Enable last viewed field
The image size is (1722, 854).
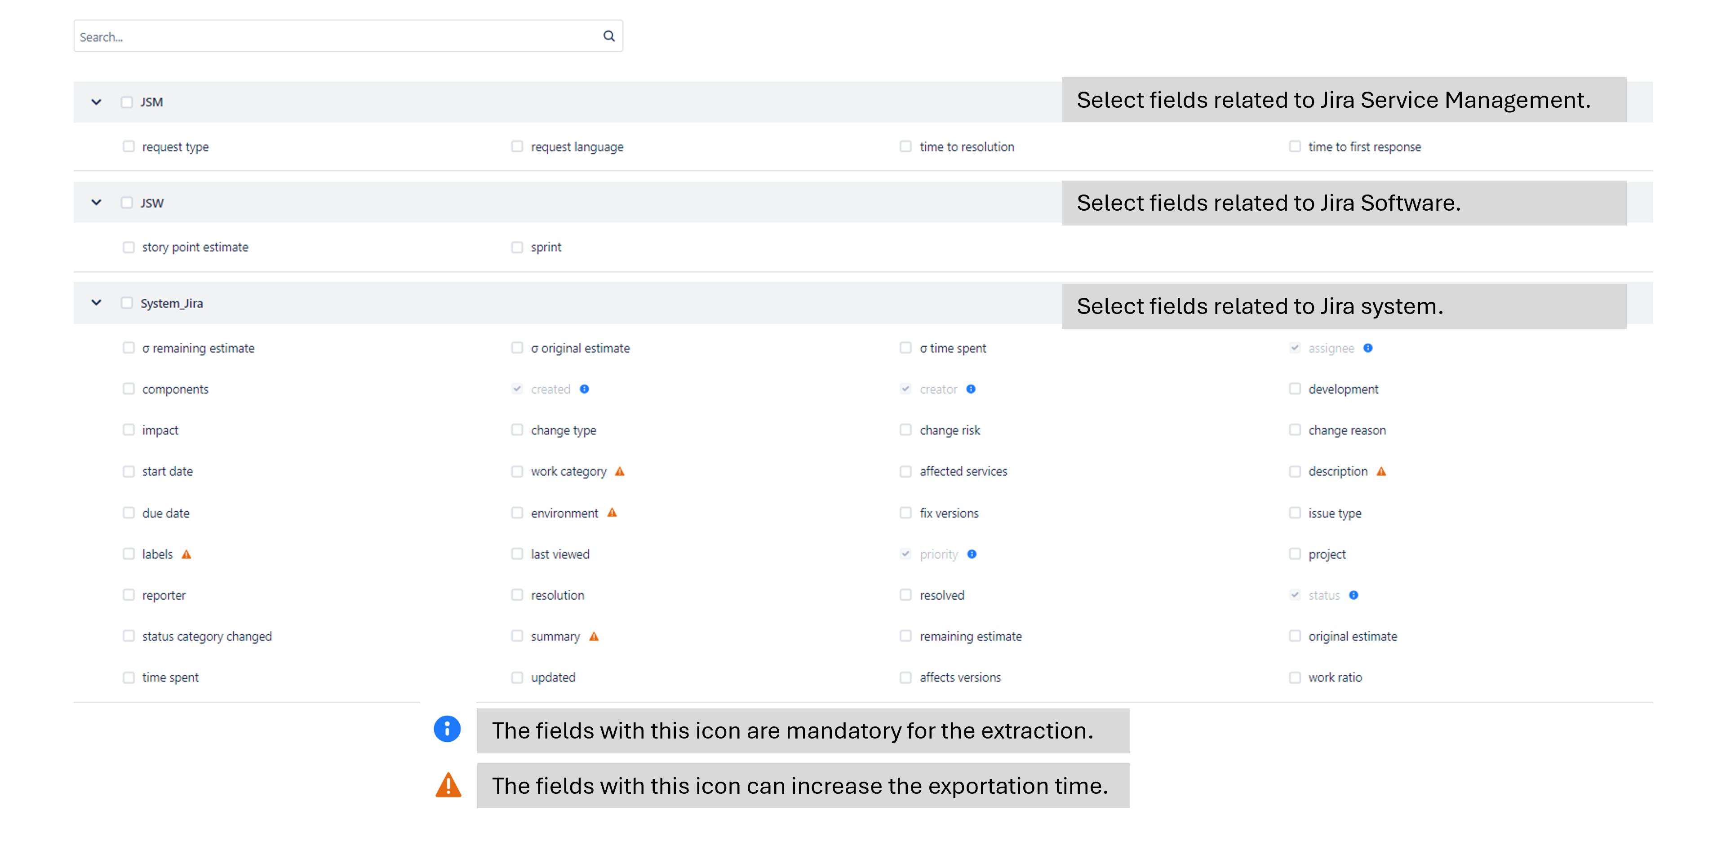tap(517, 554)
